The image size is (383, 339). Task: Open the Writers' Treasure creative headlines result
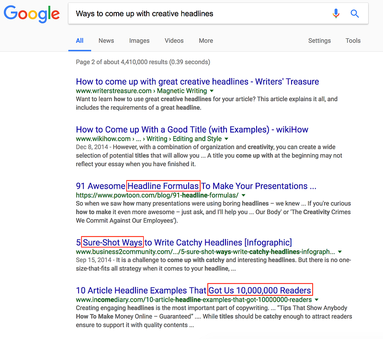point(197,81)
